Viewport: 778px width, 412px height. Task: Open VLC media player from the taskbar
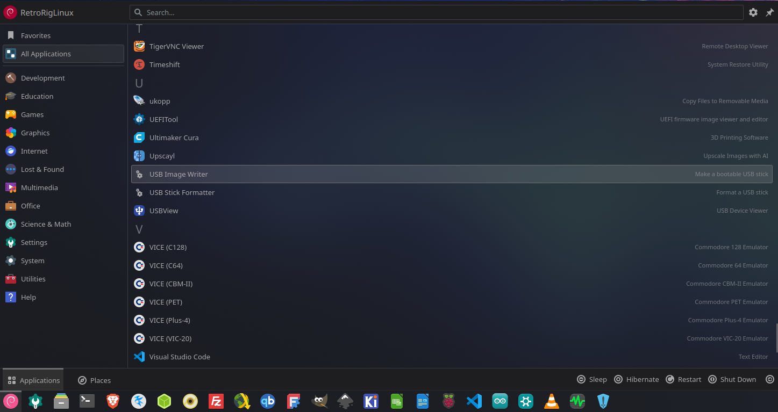pyautogui.click(x=551, y=401)
